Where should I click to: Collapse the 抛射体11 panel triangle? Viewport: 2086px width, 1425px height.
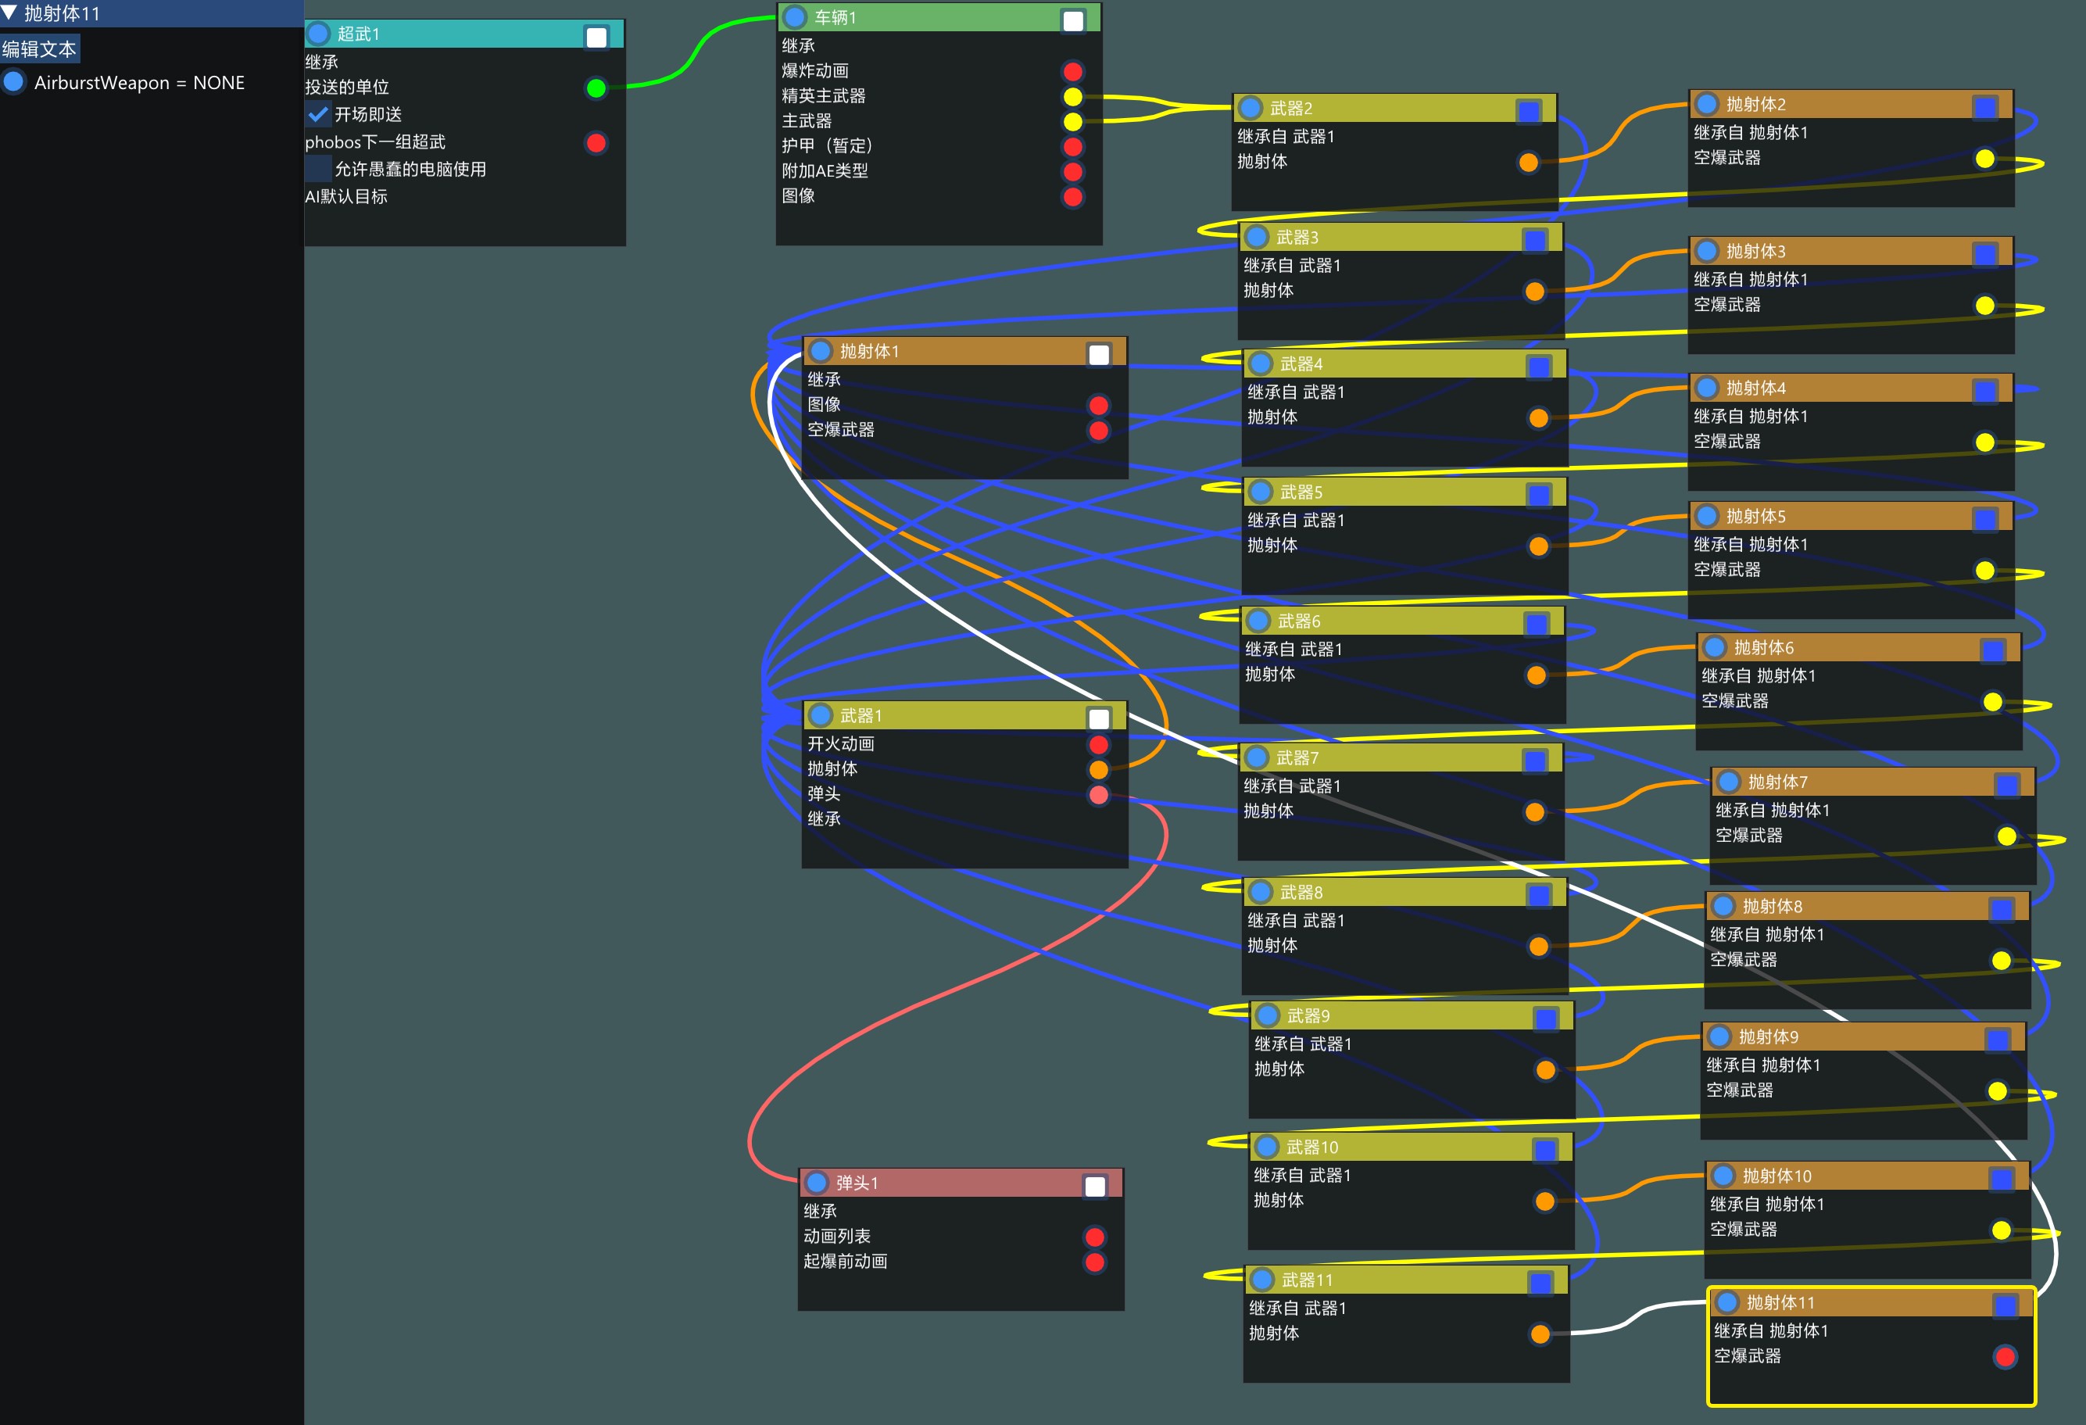[x=10, y=13]
